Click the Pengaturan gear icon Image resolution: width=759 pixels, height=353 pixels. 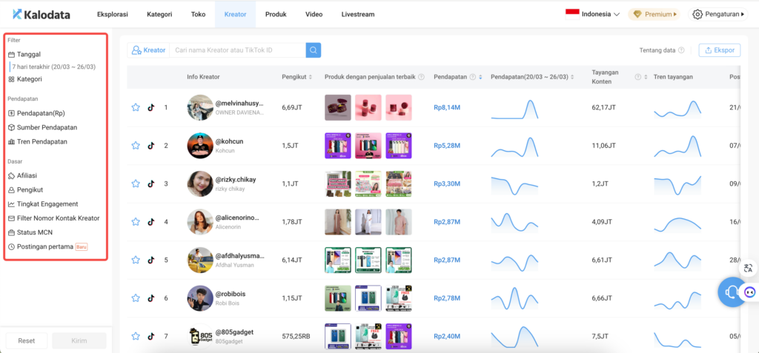click(x=697, y=15)
